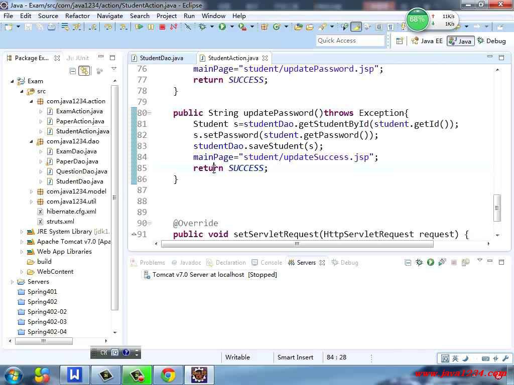The image size is (514, 385).
Task: Collapse the Exam project tree node
Action: [x=12, y=81]
